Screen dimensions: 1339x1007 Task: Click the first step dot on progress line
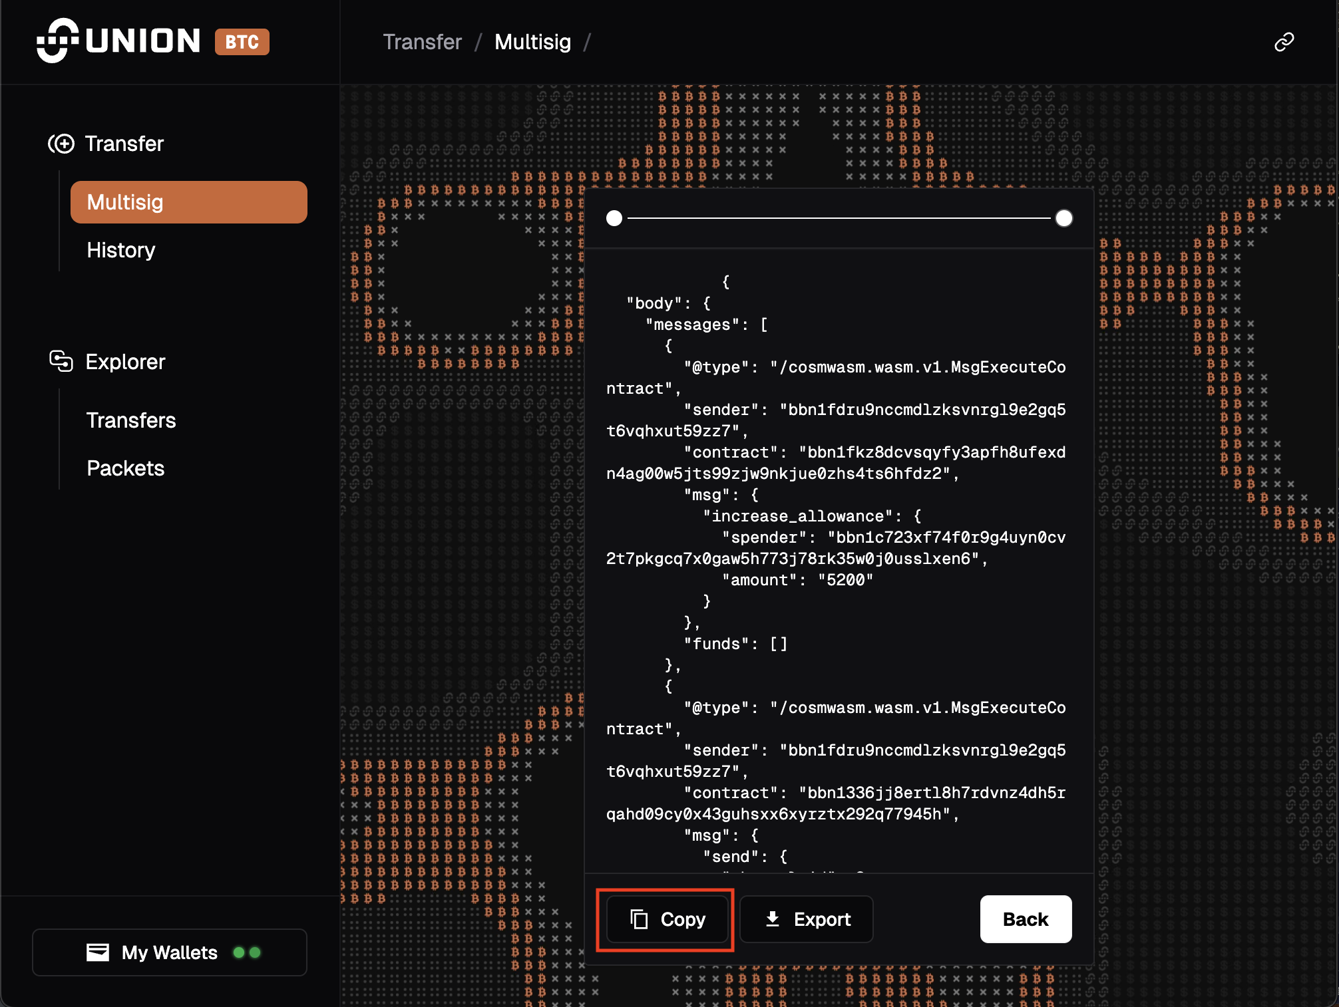(x=614, y=218)
